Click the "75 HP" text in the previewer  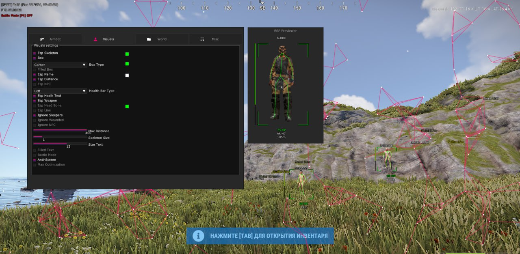(282, 130)
